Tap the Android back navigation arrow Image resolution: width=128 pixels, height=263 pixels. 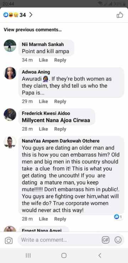click(x=100, y=256)
